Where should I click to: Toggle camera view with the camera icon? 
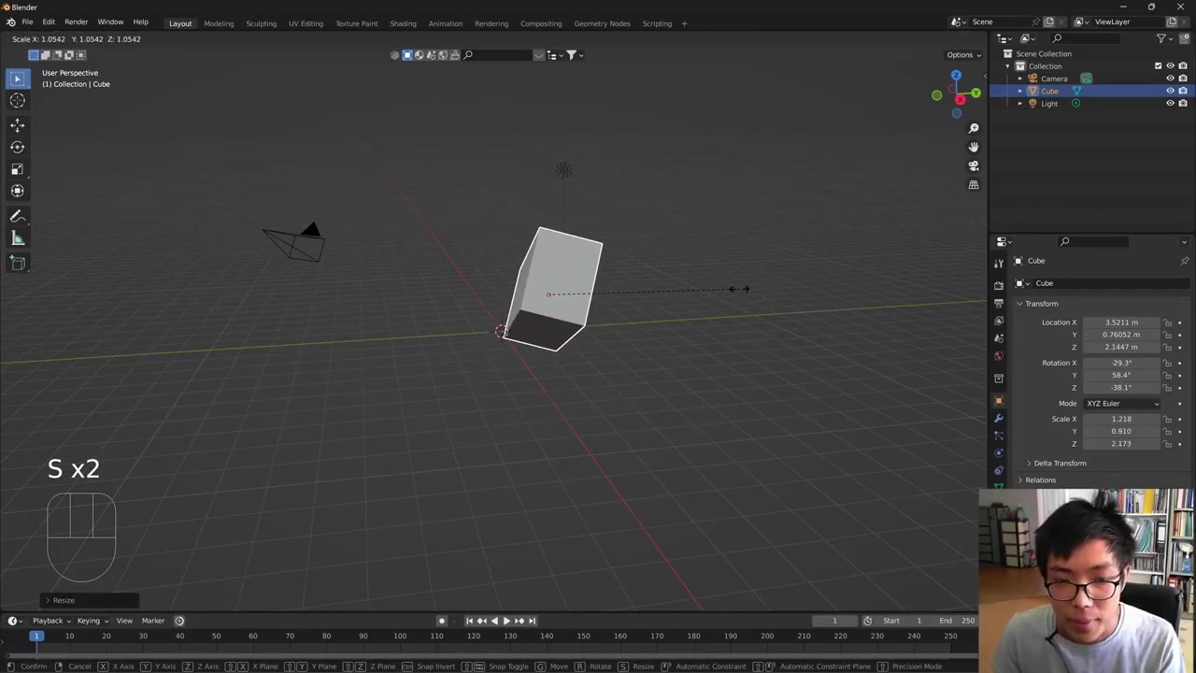[973, 165]
